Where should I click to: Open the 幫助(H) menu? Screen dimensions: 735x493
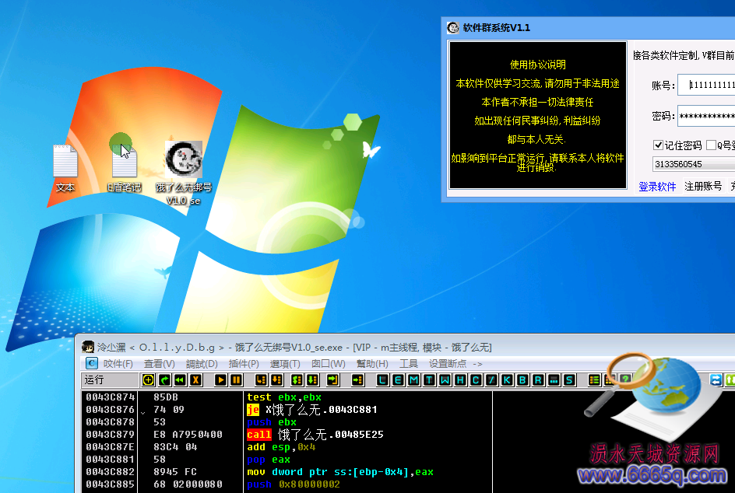click(372, 364)
